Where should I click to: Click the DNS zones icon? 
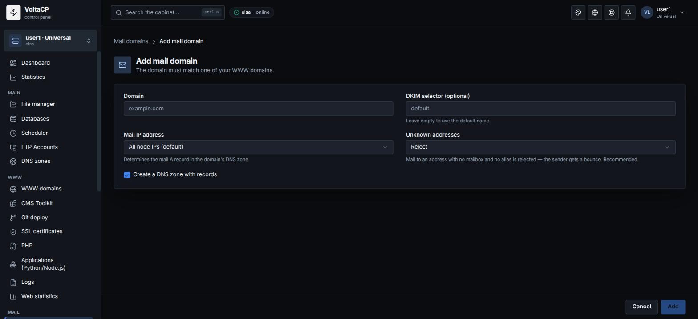[13, 161]
